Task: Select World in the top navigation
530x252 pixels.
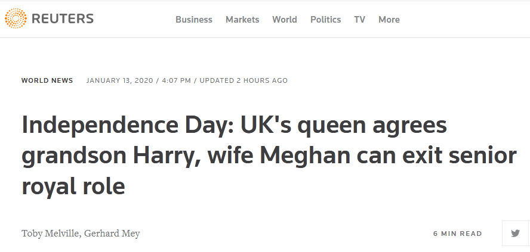Action: click(x=285, y=20)
